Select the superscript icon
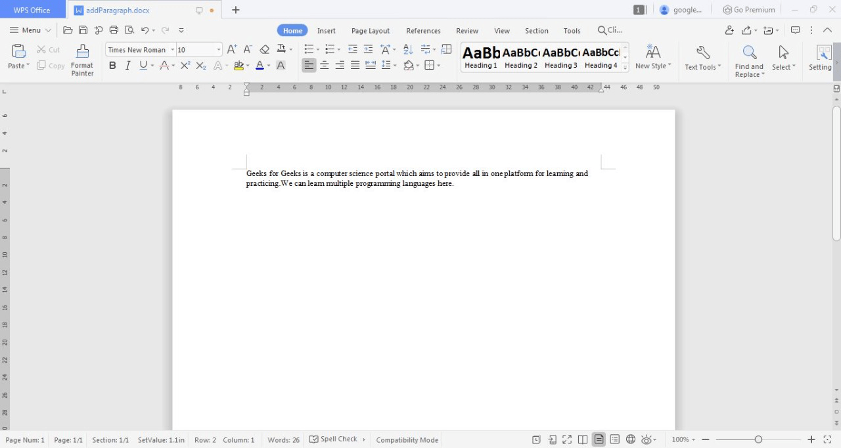Image resolution: width=841 pixels, height=448 pixels. [185, 65]
